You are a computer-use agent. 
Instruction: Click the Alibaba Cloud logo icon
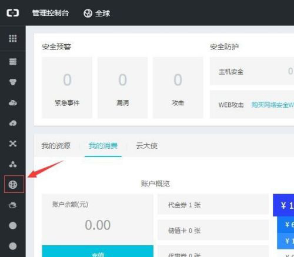13,13
